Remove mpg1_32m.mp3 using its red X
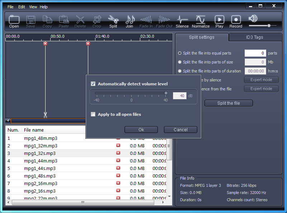 pyautogui.click(x=118, y=146)
